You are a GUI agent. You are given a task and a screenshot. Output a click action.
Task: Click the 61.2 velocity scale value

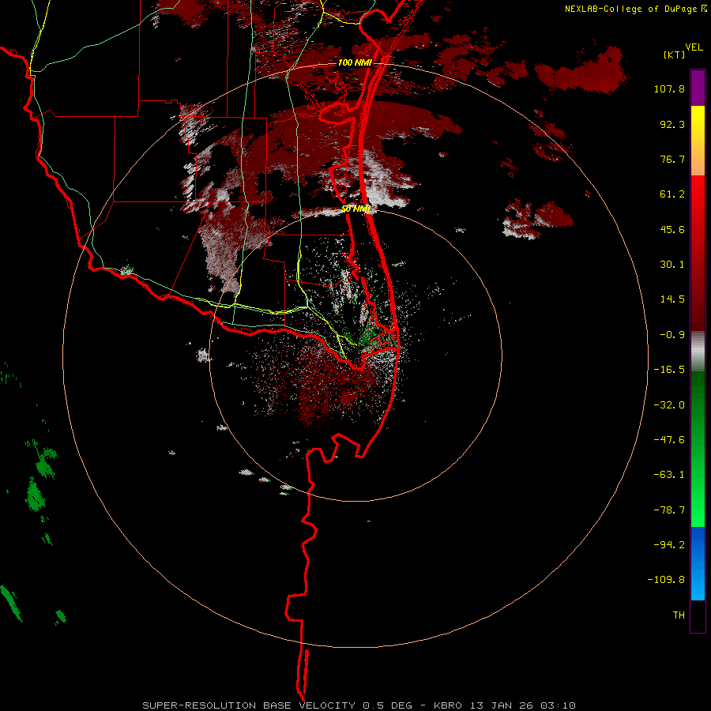tap(672, 194)
